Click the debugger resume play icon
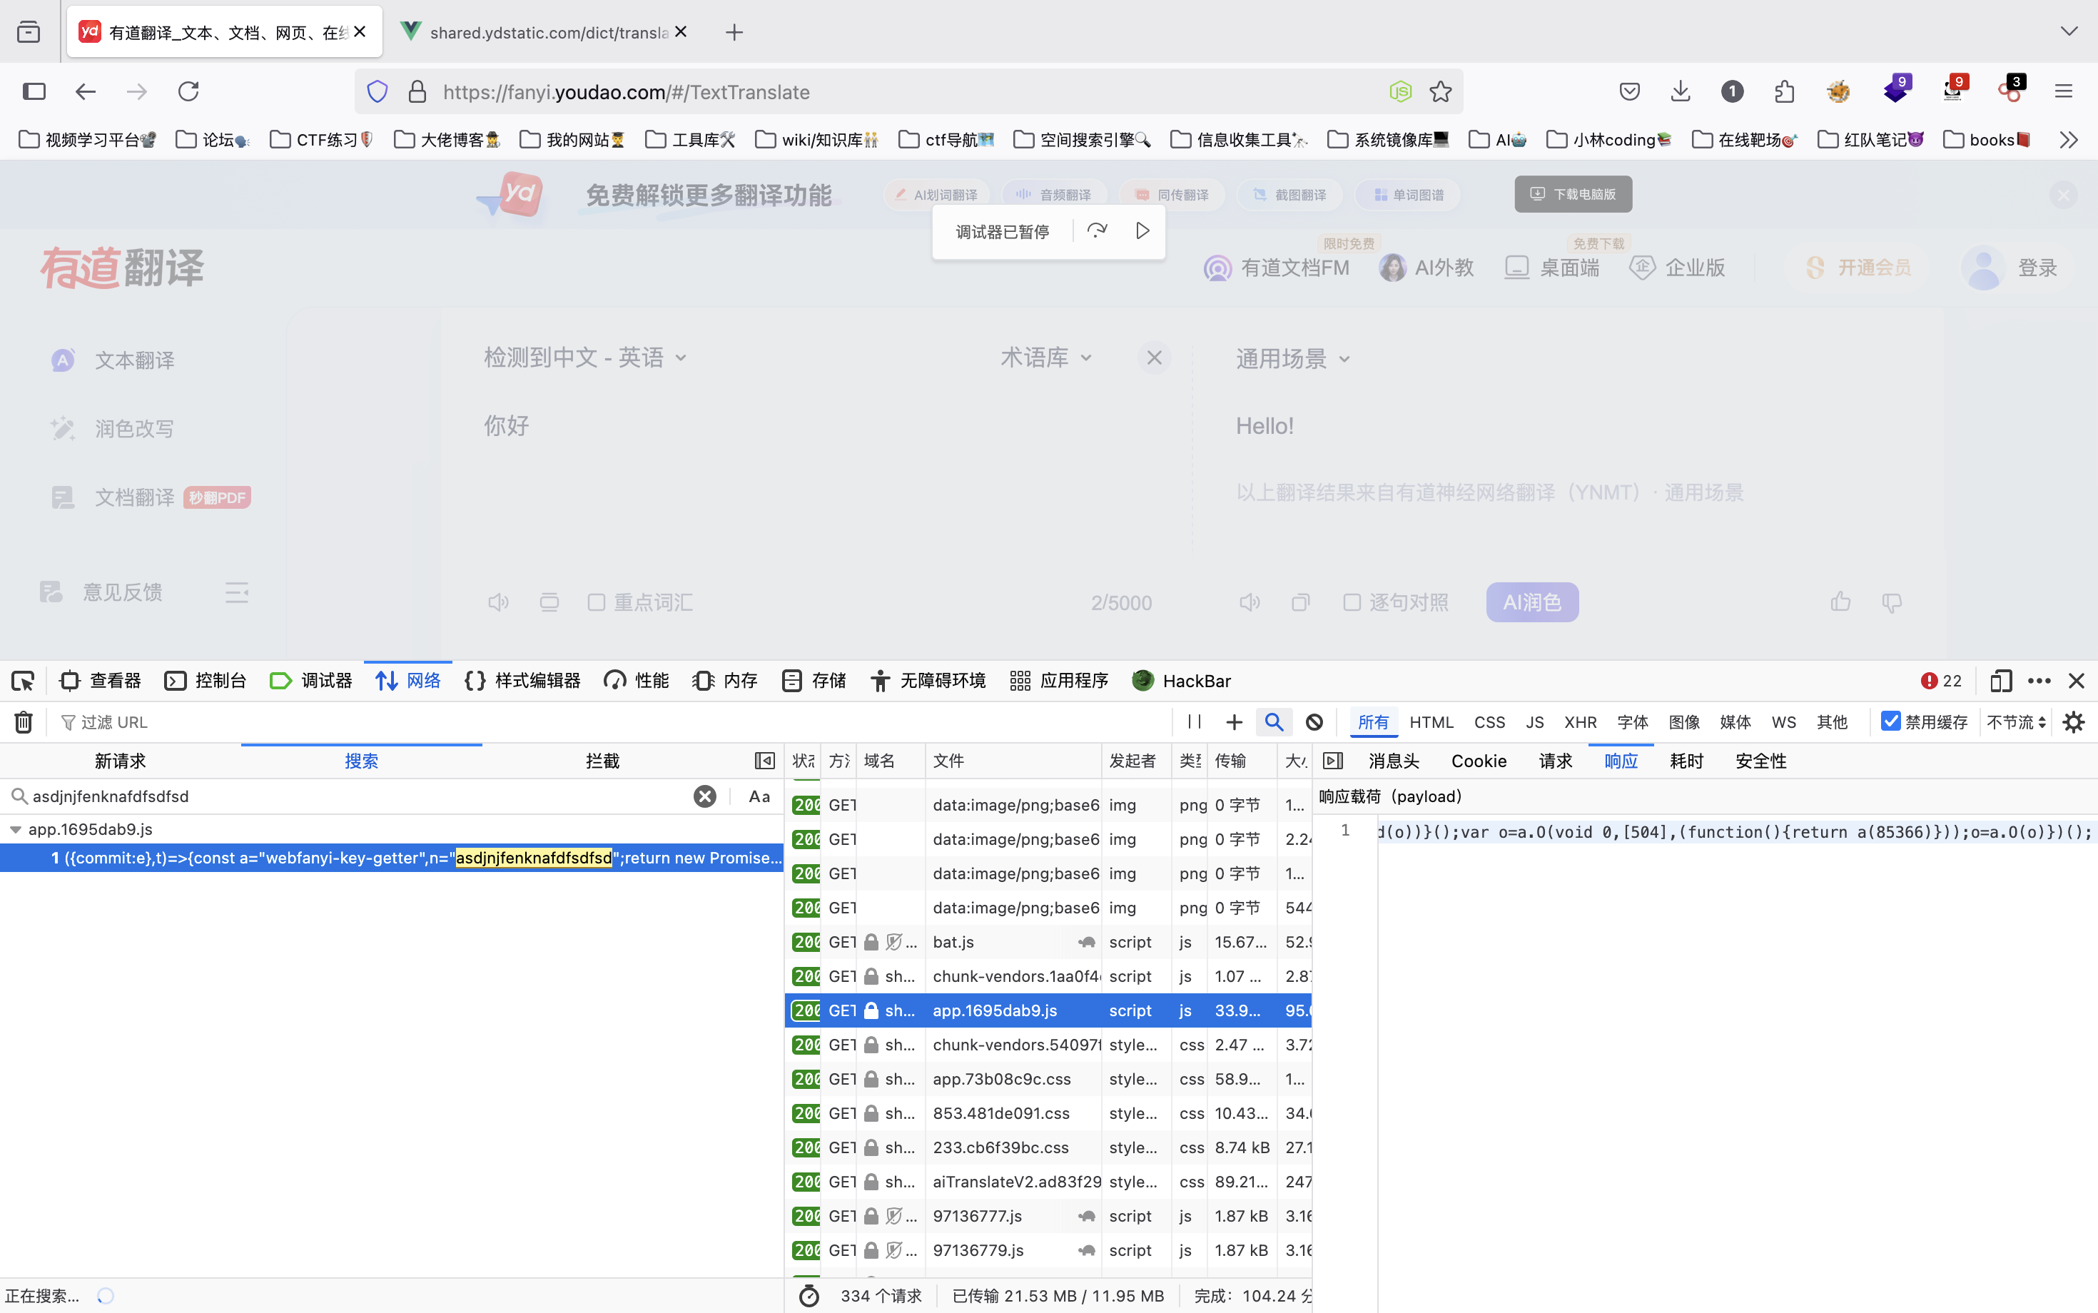The height and width of the screenshot is (1313, 2098). click(1142, 231)
